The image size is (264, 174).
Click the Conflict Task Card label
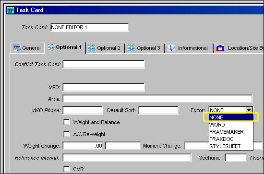coord(37,64)
